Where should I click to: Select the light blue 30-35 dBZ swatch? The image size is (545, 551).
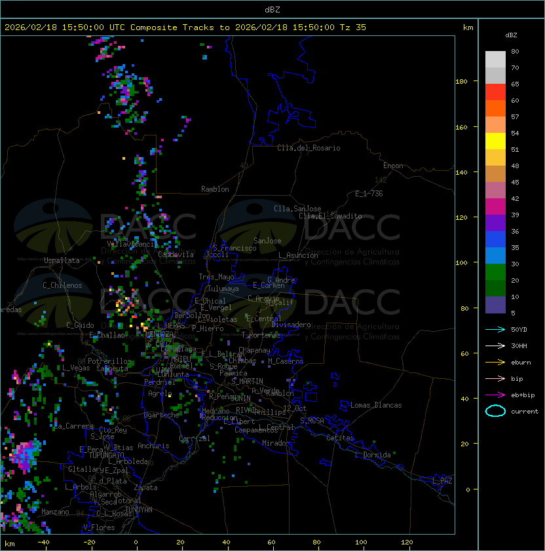pyautogui.click(x=495, y=255)
